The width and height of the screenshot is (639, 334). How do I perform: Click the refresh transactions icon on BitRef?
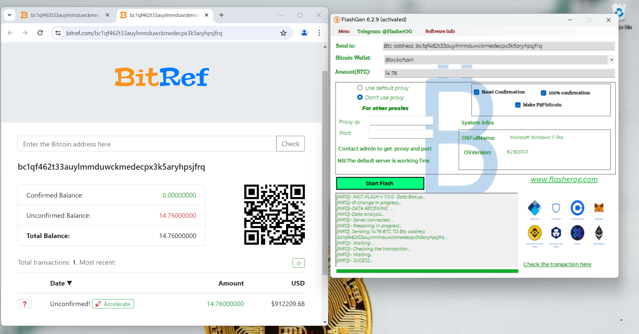(x=299, y=263)
